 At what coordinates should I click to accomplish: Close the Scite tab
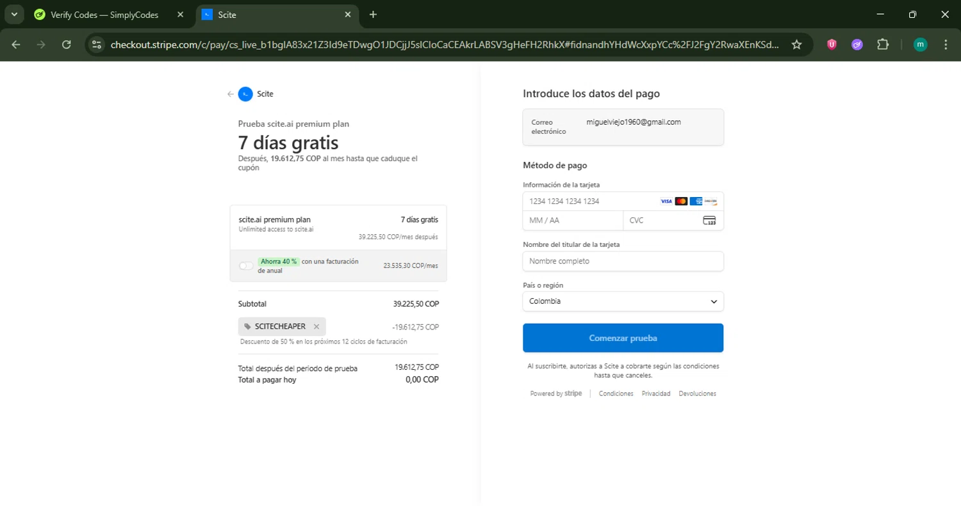(347, 14)
